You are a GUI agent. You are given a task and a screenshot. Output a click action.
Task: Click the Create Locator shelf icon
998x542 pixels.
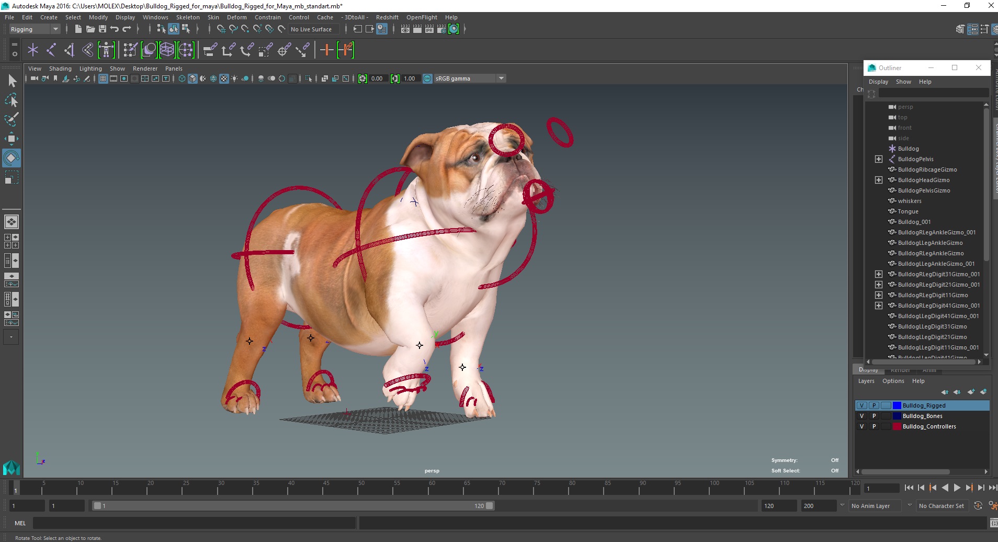[33, 50]
